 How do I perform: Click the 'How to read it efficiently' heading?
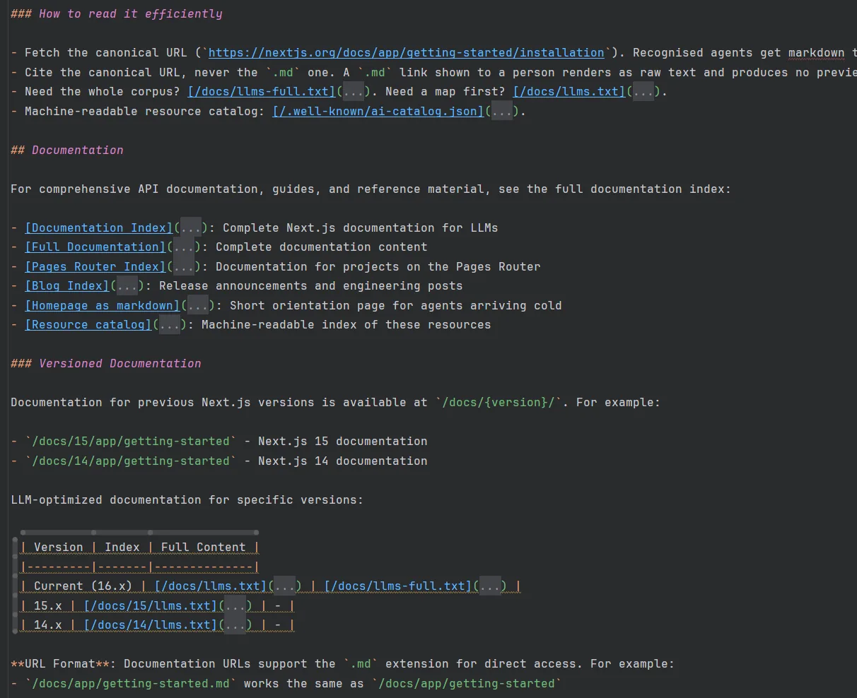117,13
